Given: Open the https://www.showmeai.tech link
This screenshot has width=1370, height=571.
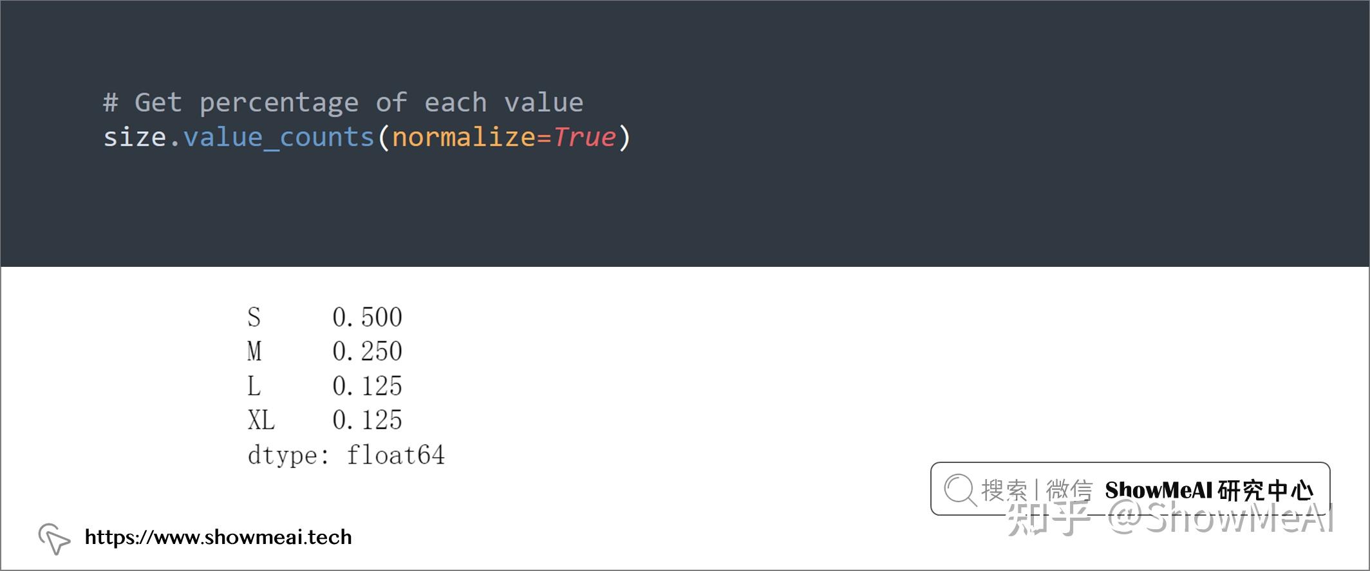Looking at the screenshot, I should (218, 537).
